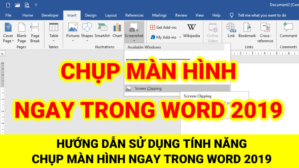Choose Screen Clipping from the Screenshot menu
The image size is (299, 168).
(x=177, y=88)
